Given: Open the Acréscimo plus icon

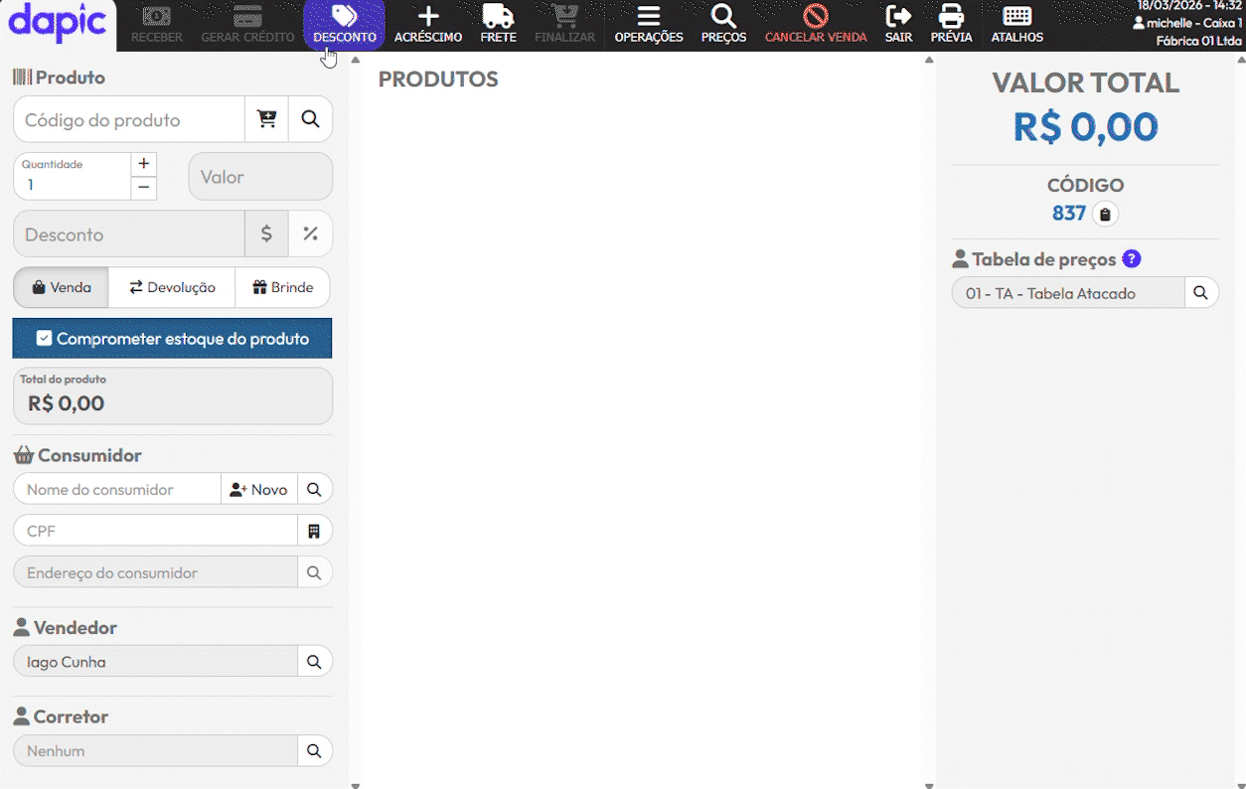Looking at the screenshot, I should pos(427,17).
